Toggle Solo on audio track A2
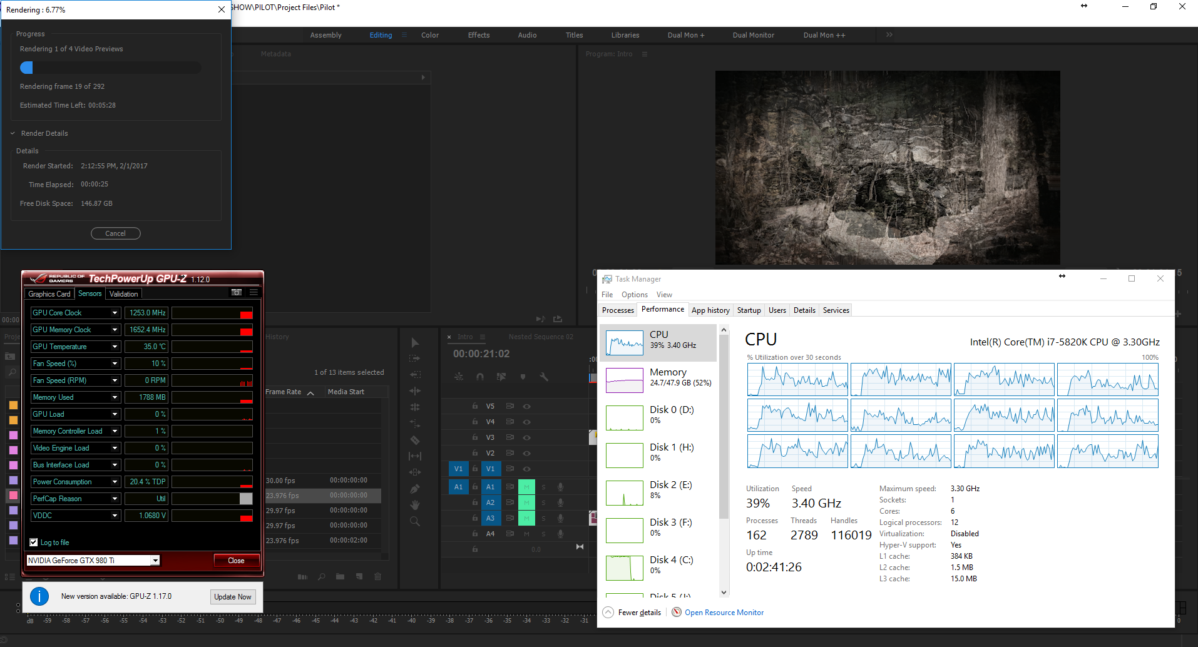Screen dimensions: 1198x647 click(x=543, y=502)
